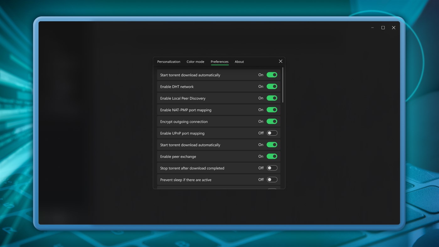
Task: Open the Color mode tab
Action: pyautogui.click(x=195, y=62)
